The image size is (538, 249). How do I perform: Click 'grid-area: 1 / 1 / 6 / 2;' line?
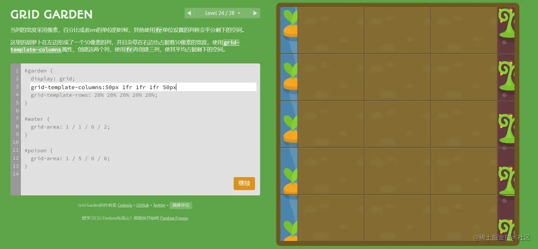[70, 127]
